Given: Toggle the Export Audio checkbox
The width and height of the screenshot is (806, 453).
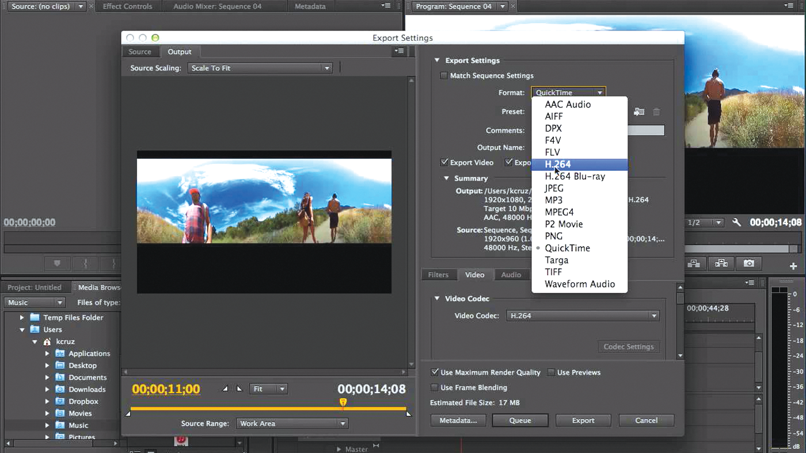Looking at the screenshot, I should (x=508, y=162).
